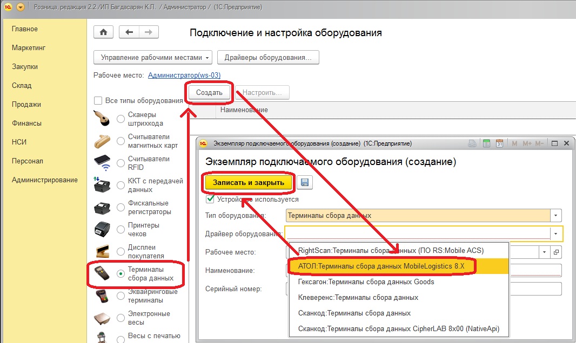Image resolution: width=576 pixels, height=343 pixels.
Task: Select the Считыватели RFID radio button
Action: [120, 163]
